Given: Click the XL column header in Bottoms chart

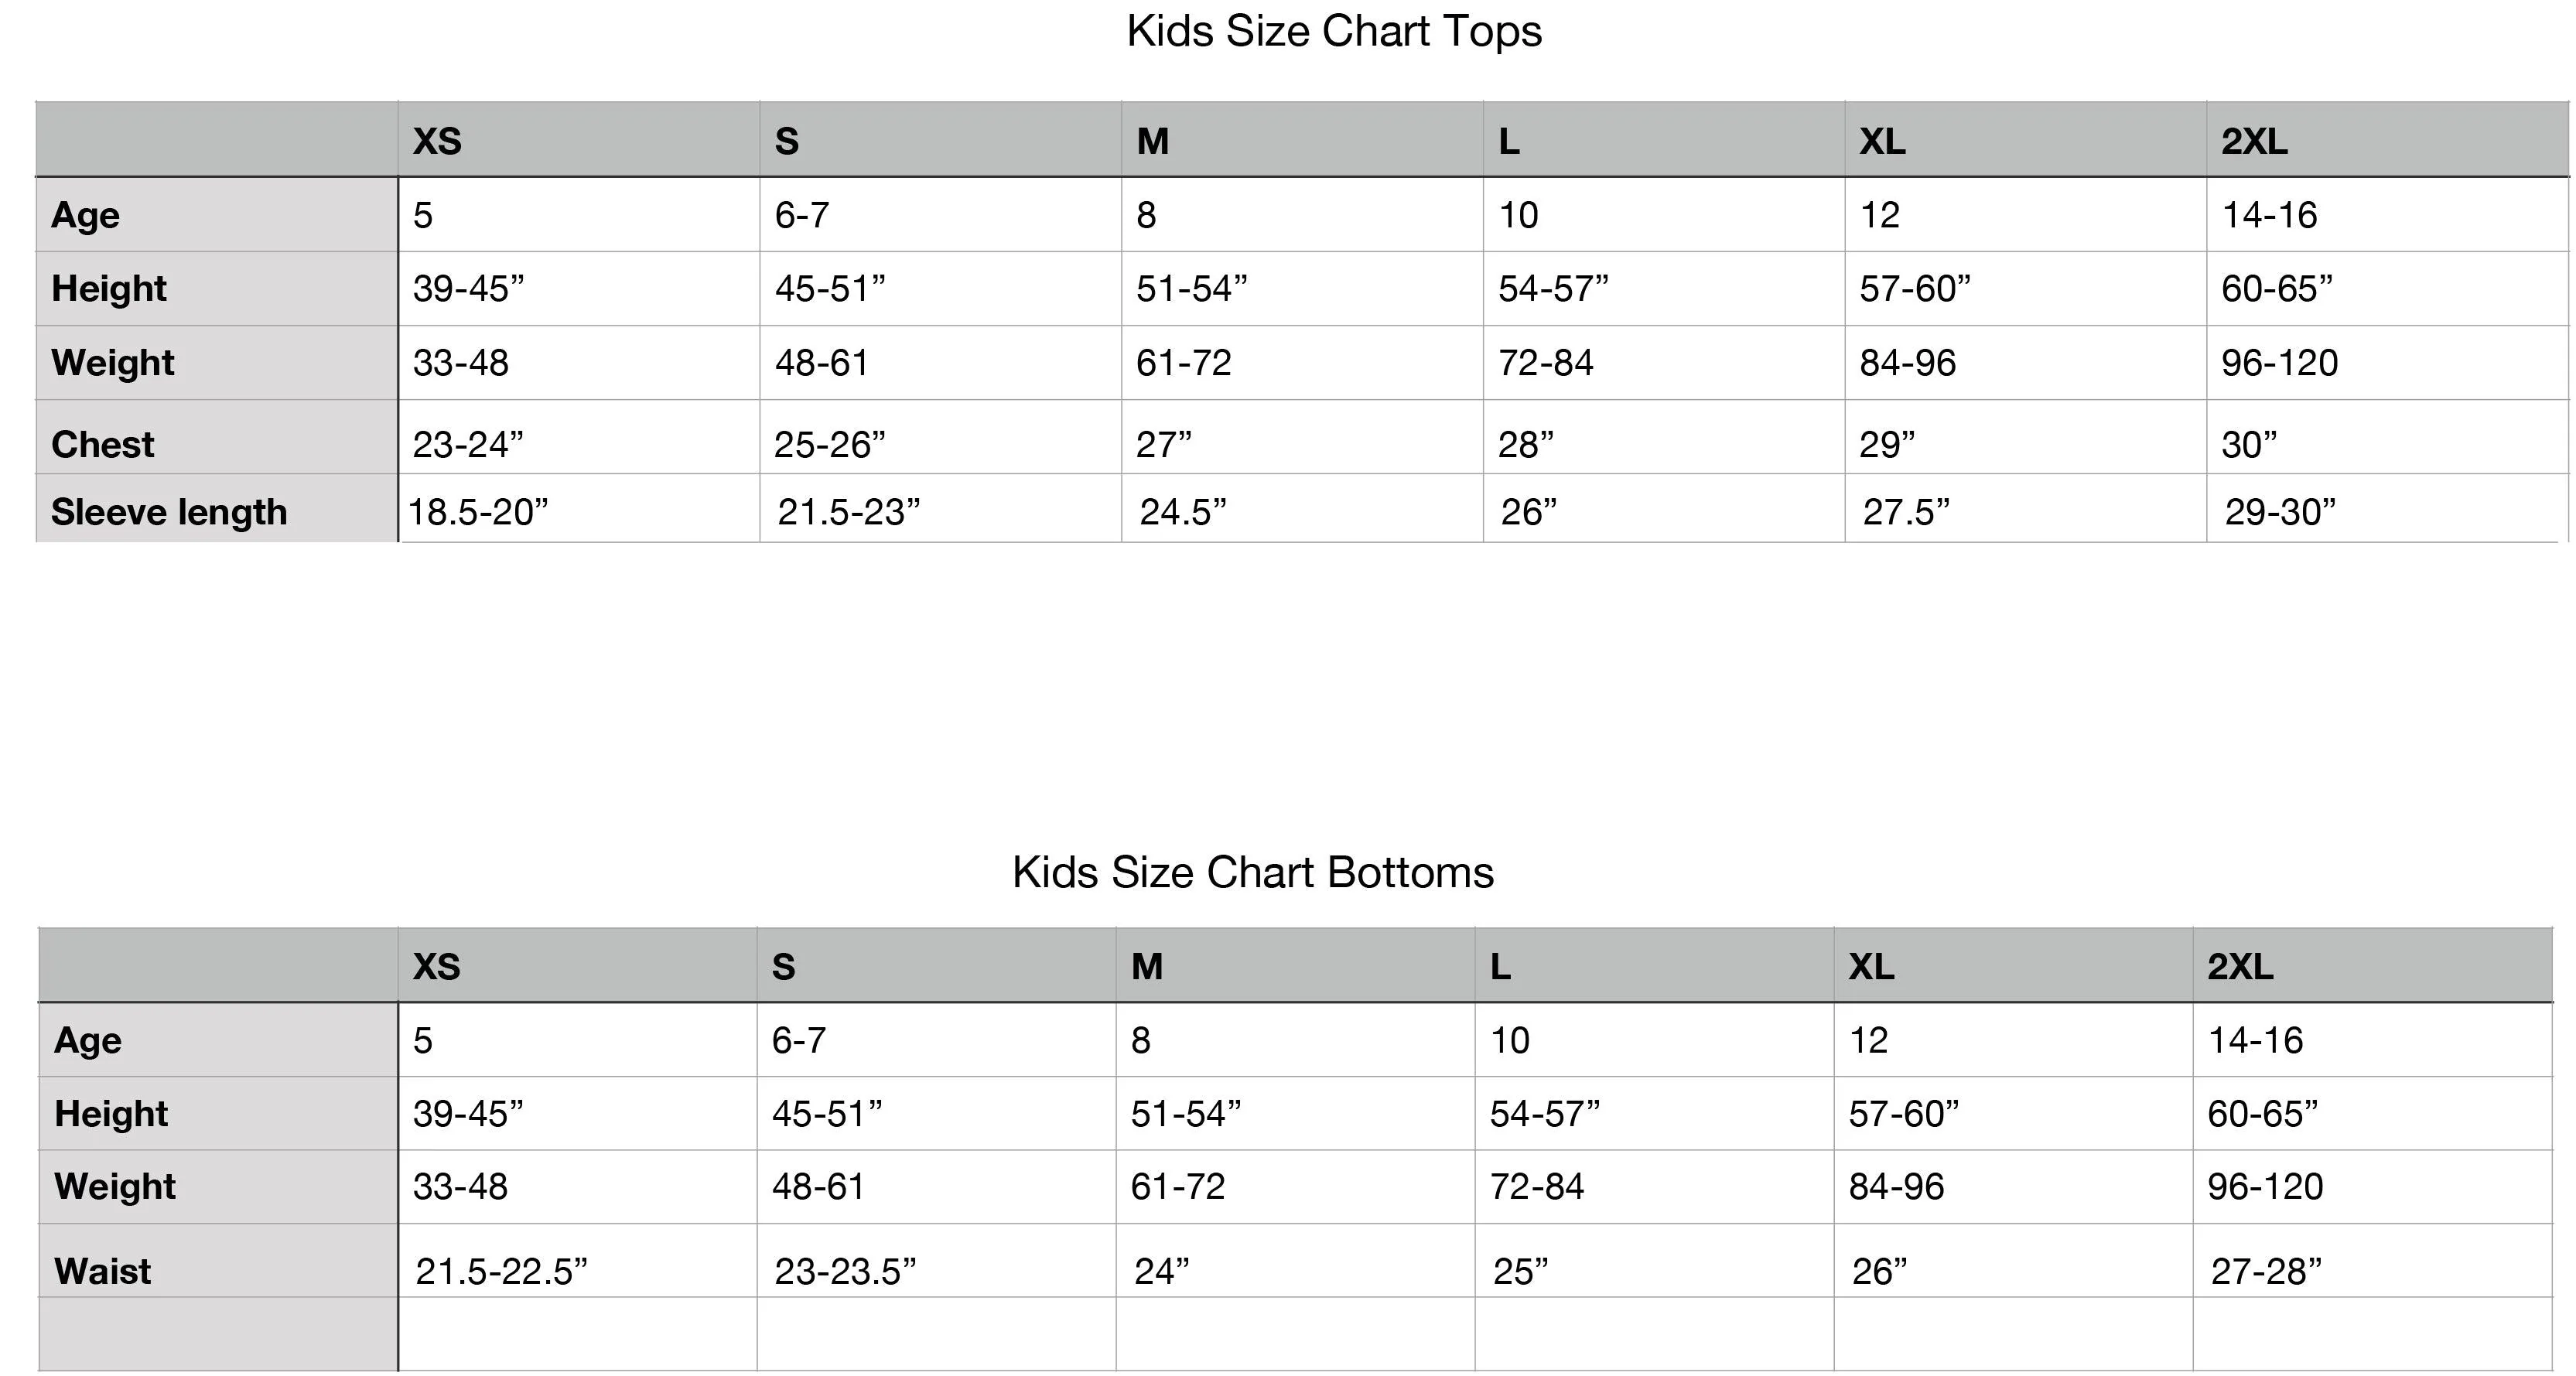Looking at the screenshot, I should [x=1871, y=966].
